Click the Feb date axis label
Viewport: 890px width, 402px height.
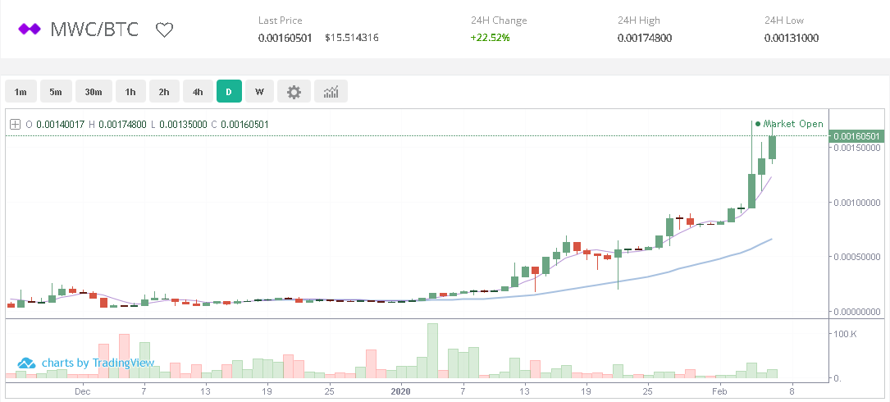[719, 391]
